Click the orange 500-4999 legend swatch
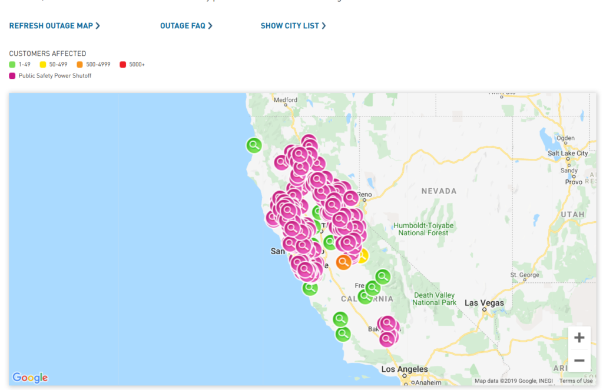 (79, 64)
